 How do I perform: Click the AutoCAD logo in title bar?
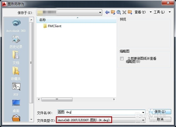coord(4,4)
